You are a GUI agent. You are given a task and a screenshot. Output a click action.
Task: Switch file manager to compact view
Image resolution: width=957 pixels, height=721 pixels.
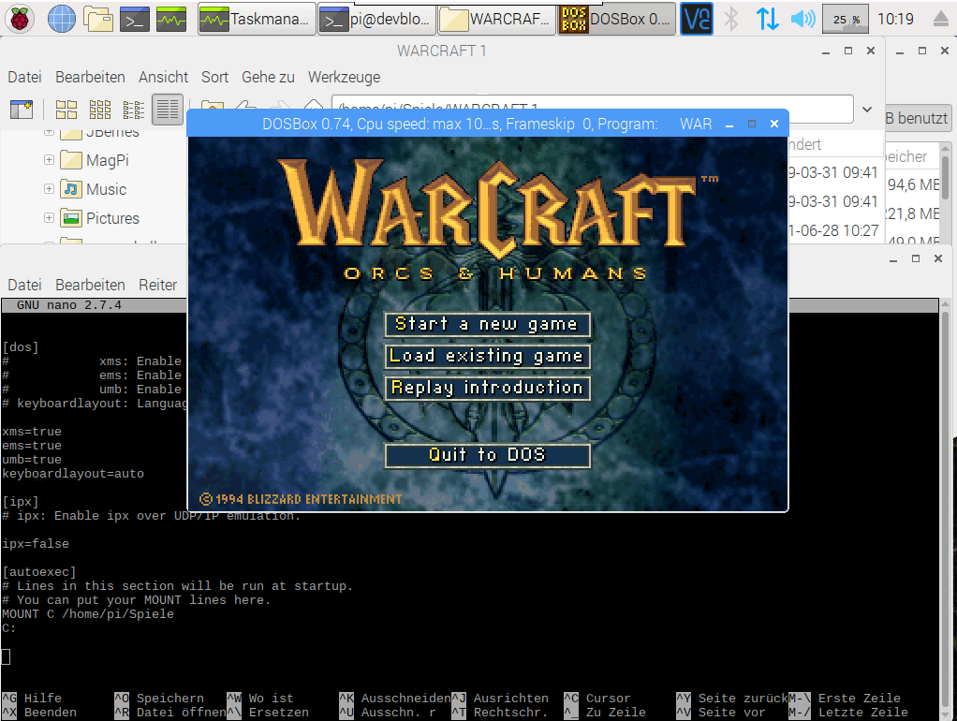point(134,110)
